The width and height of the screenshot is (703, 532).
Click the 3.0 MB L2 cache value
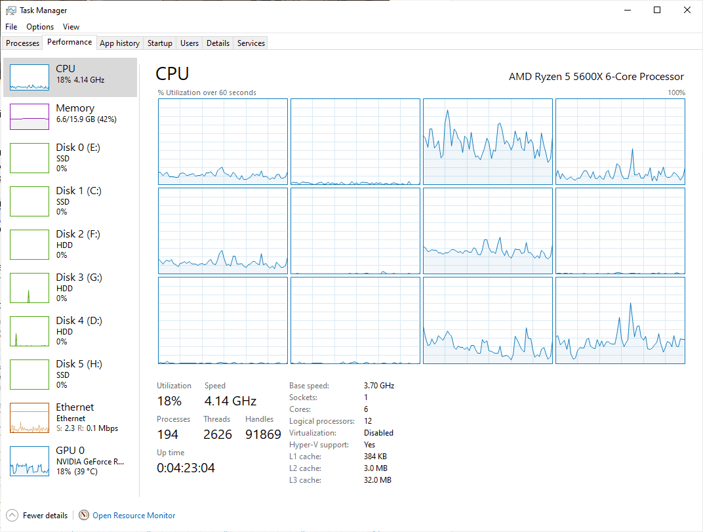pos(376,468)
